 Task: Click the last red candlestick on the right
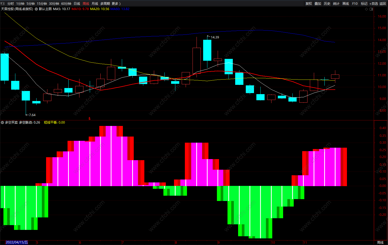click(x=335, y=76)
